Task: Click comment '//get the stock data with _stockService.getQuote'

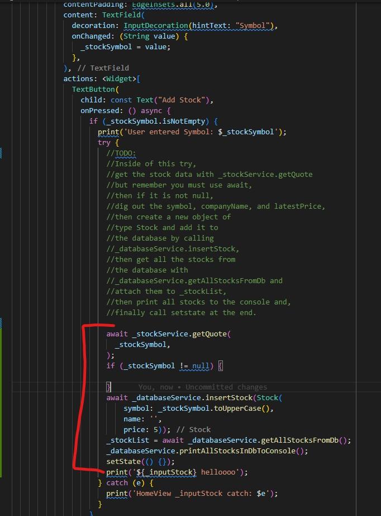Action: pyautogui.click(x=209, y=175)
